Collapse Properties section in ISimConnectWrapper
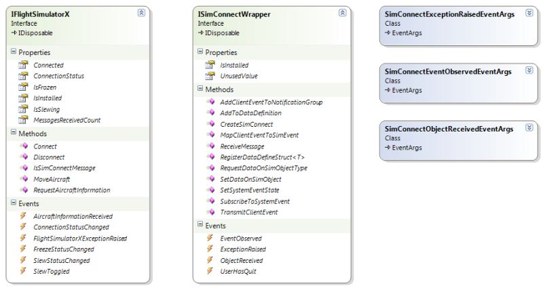This screenshot has width=543, height=288. pyautogui.click(x=200, y=52)
